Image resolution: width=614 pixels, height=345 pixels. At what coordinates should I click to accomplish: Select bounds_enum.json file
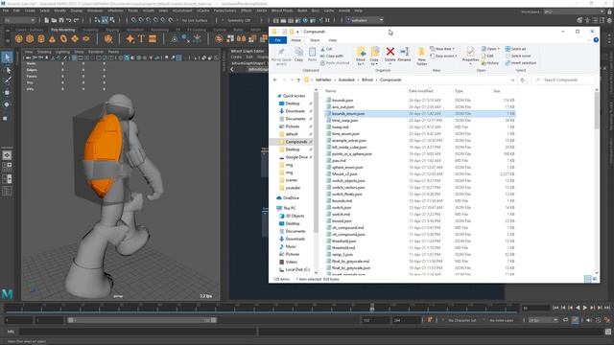coord(420,113)
